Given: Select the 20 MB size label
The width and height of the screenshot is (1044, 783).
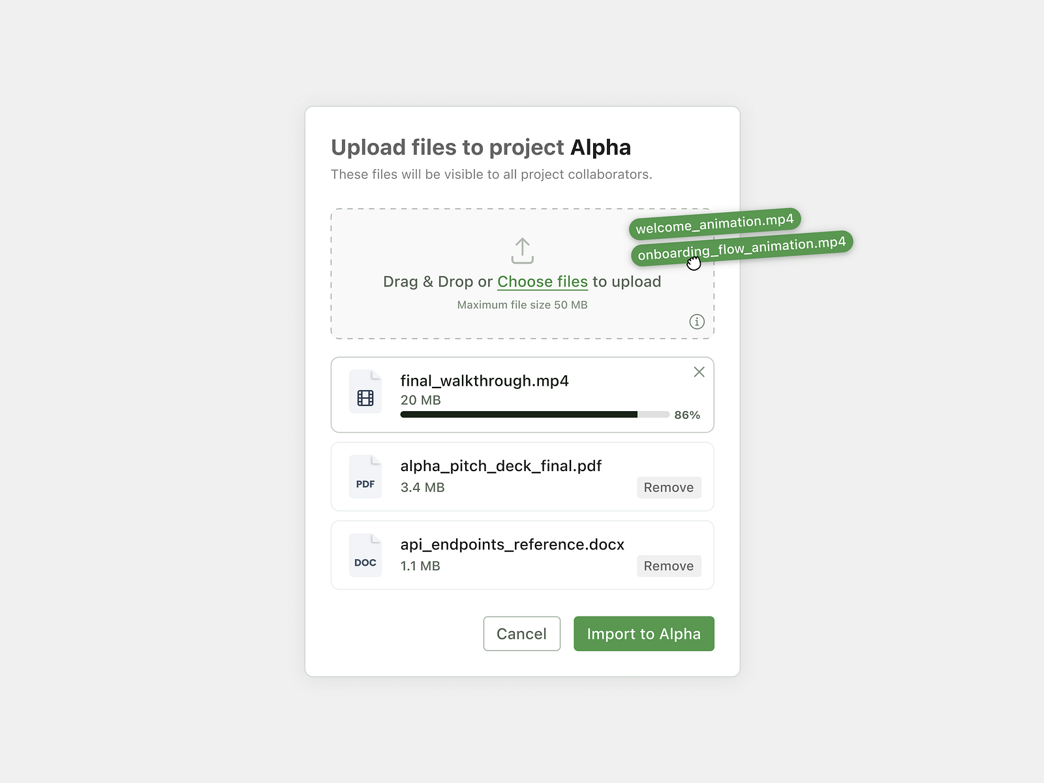Looking at the screenshot, I should [420, 400].
